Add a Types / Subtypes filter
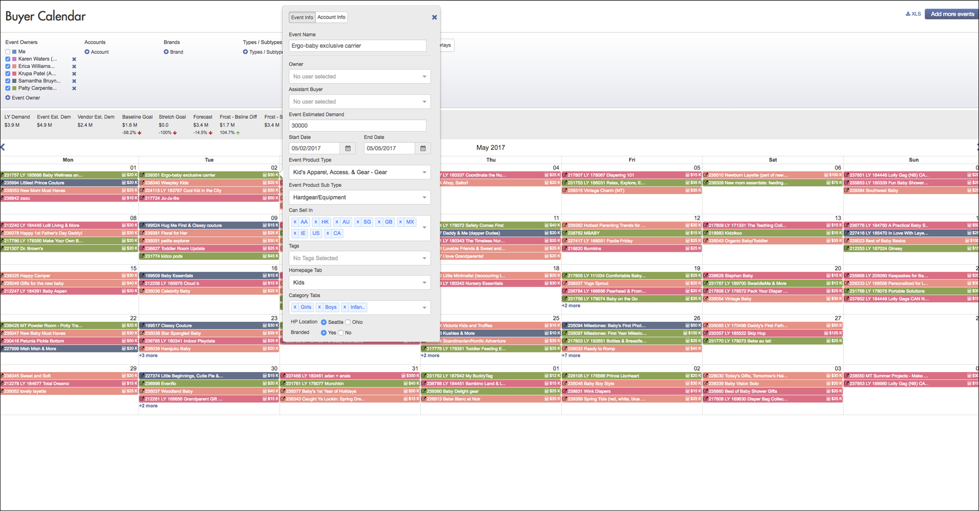This screenshot has width=979, height=511. (x=262, y=52)
